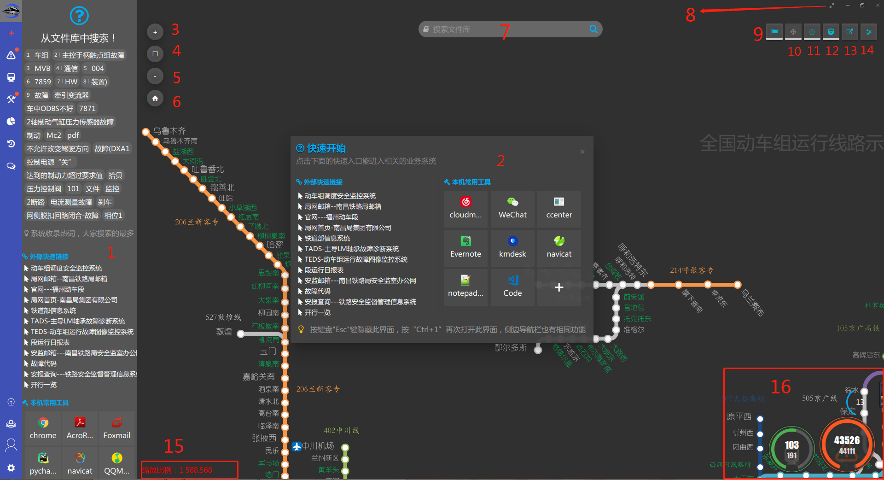The width and height of the screenshot is (884, 480).
Task: Launch ccenter from quick start tools
Action: 559,208
